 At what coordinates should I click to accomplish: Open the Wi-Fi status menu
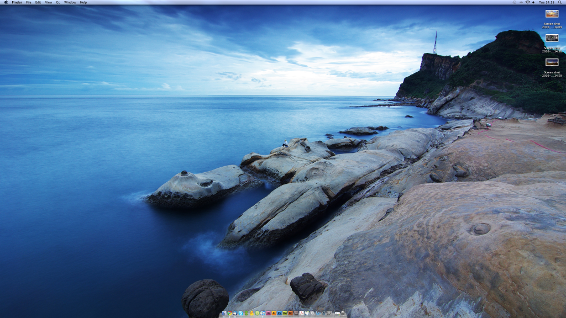coord(528,2)
